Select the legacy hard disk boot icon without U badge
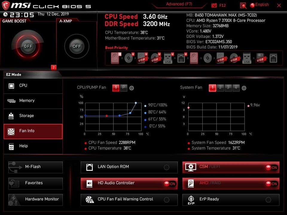The width and height of the screenshot is (287, 215). pos(194,58)
